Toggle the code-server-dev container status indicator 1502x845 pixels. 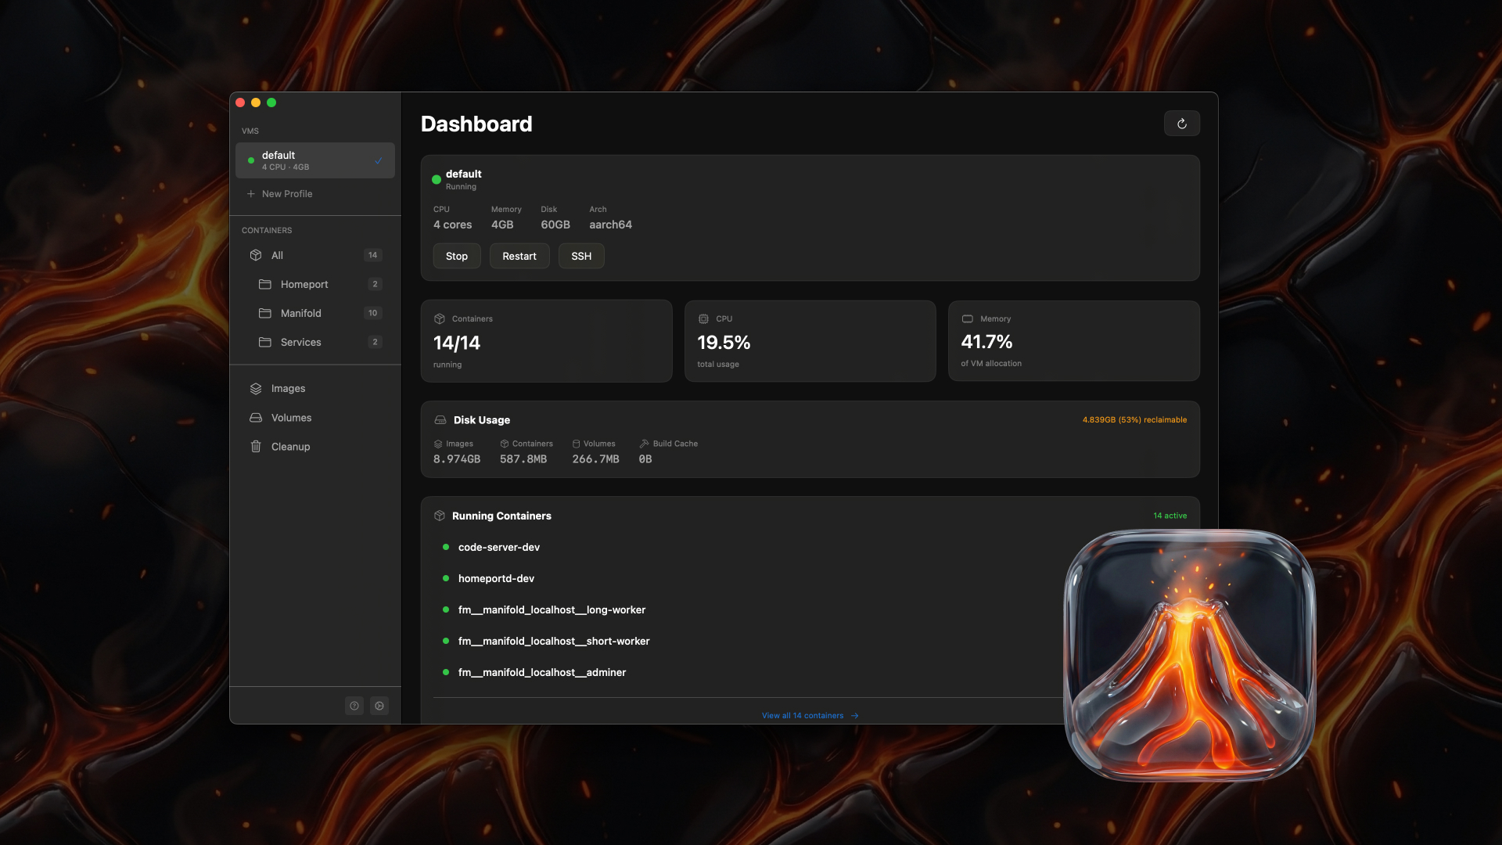446,548
